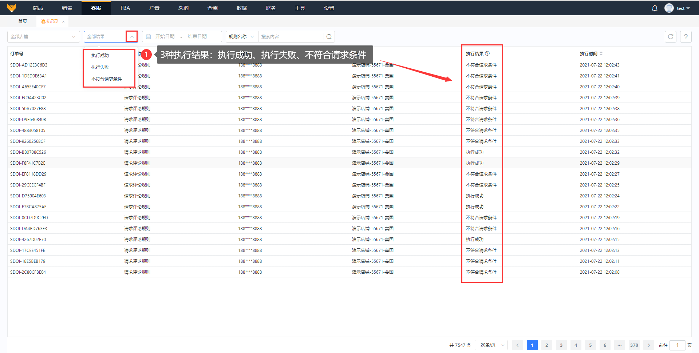This screenshot has height=353, width=699.
Task: Click 请求评论规则 in SDOI-50A7027E88 row
Action: click(x=137, y=109)
